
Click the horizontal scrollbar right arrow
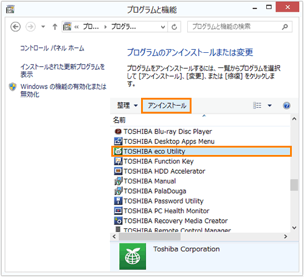286,236
